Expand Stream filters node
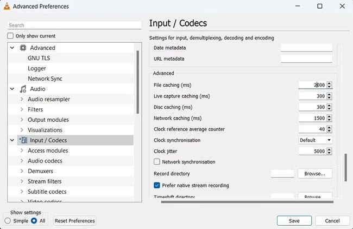This screenshot has width=353, height=229. point(22,181)
